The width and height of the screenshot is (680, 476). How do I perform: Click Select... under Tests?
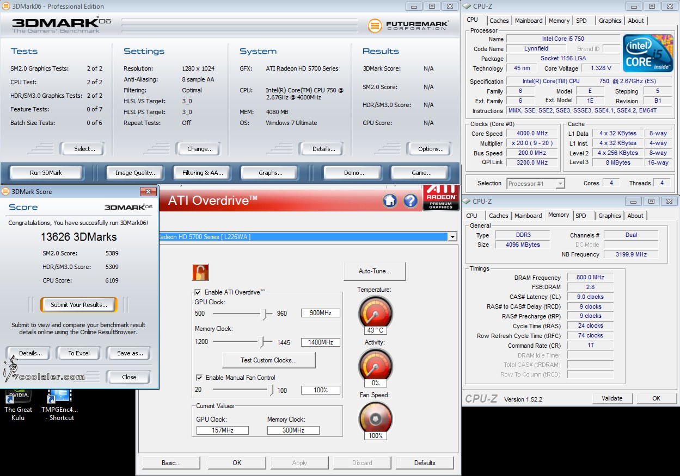click(x=84, y=149)
